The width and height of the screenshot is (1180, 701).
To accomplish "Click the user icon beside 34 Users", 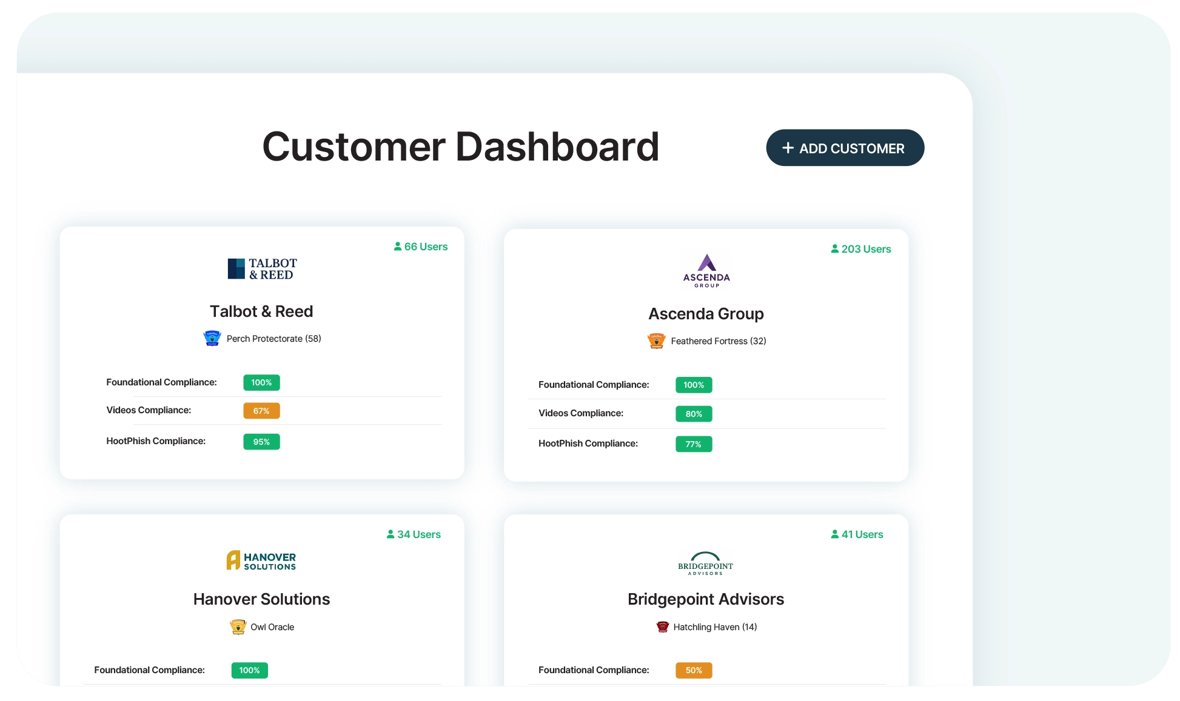I will pyautogui.click(x=391, y=534).
